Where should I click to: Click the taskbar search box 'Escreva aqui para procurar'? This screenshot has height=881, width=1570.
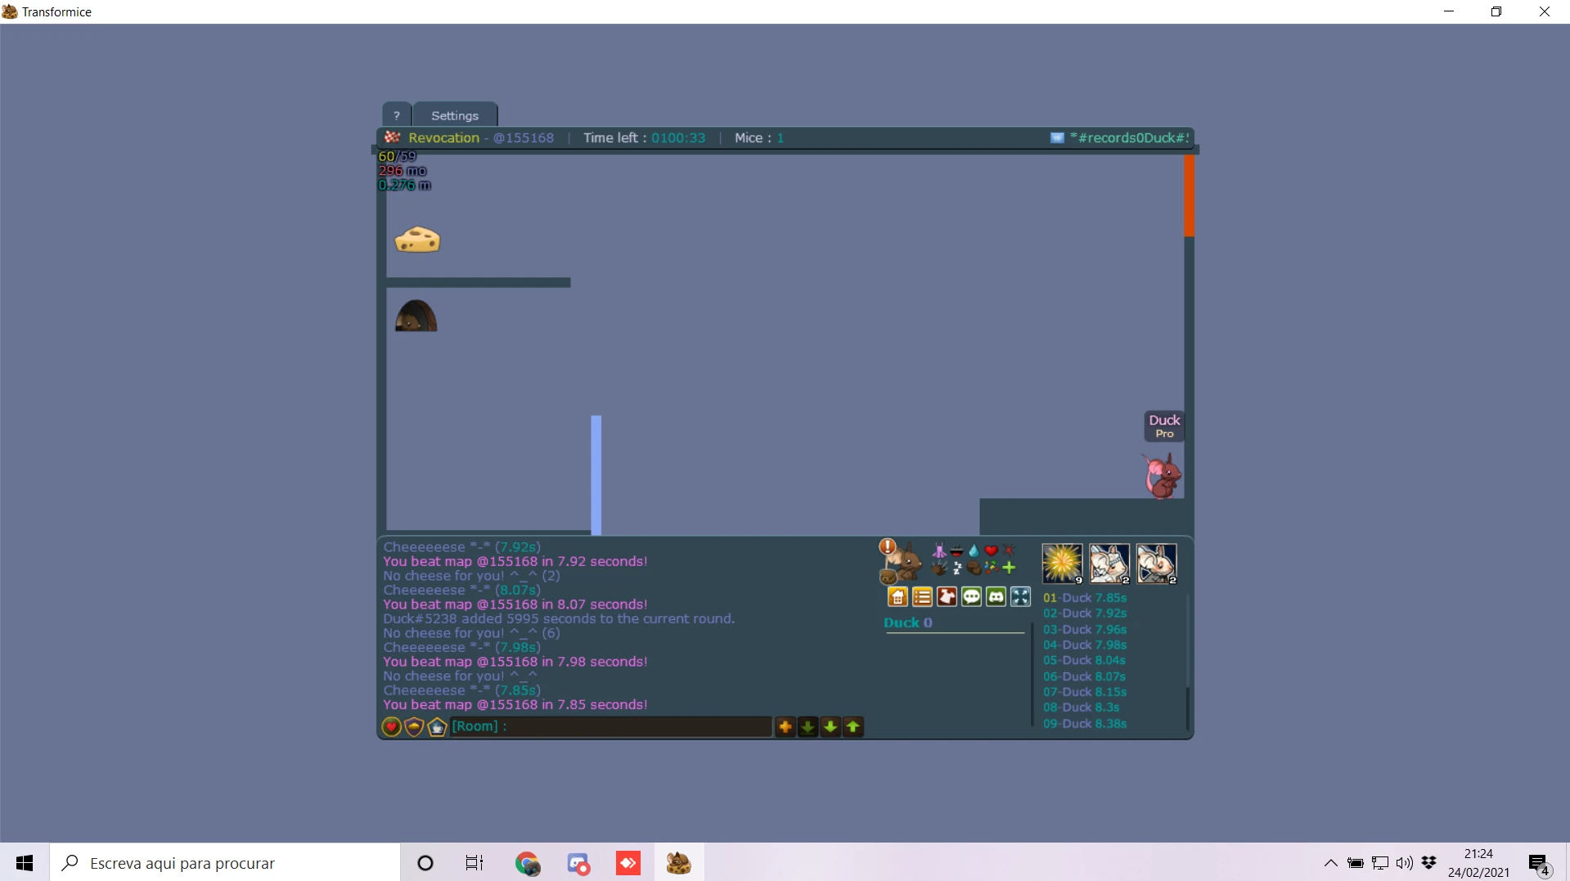click(225, 863)
